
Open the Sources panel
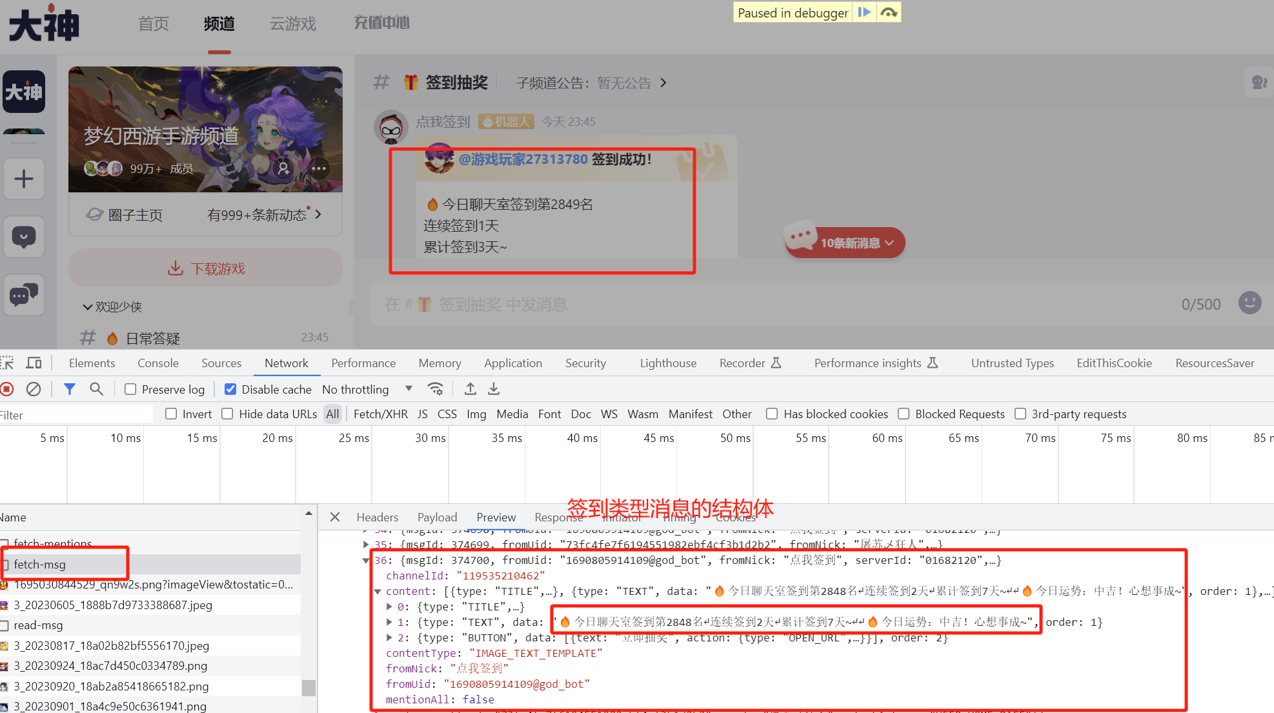pos(221,363)
